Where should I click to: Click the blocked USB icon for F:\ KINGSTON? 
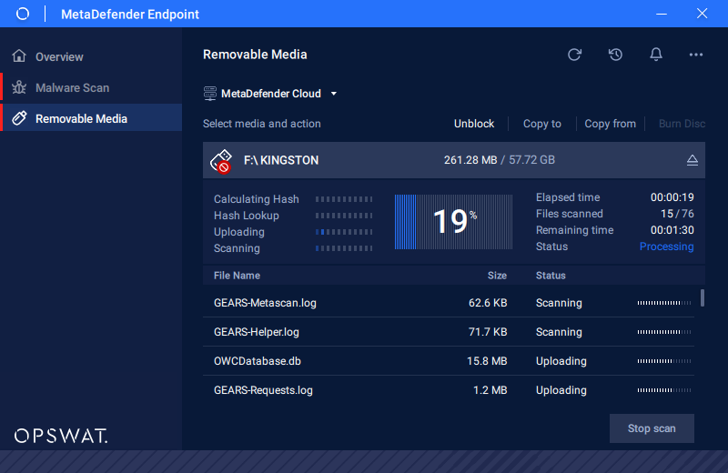point(221,161)
